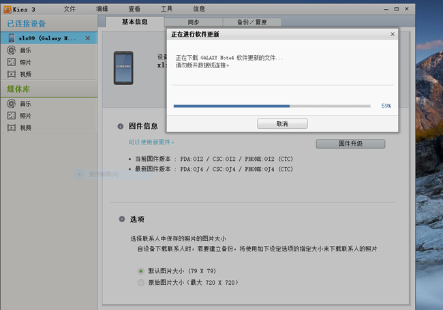
Task: Open the 文件 menu
Action: point(70,9)
